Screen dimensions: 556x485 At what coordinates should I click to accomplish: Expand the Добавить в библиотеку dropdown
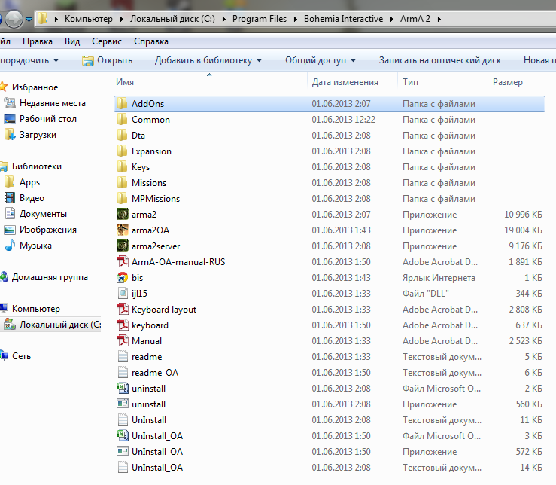208,60
